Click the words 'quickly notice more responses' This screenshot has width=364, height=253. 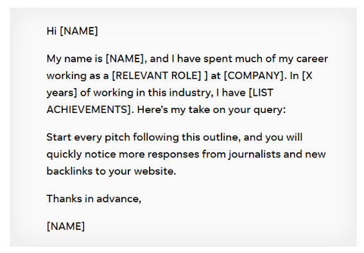click(123, 154)
